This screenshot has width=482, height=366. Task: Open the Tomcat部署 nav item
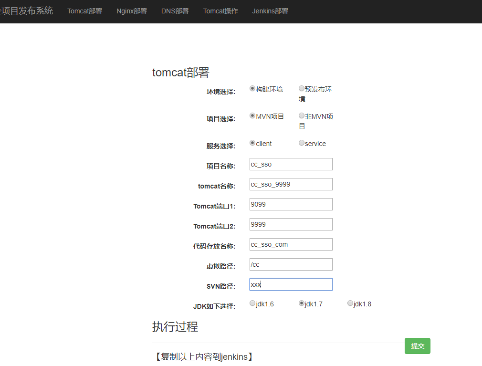[x=84, y=11]
